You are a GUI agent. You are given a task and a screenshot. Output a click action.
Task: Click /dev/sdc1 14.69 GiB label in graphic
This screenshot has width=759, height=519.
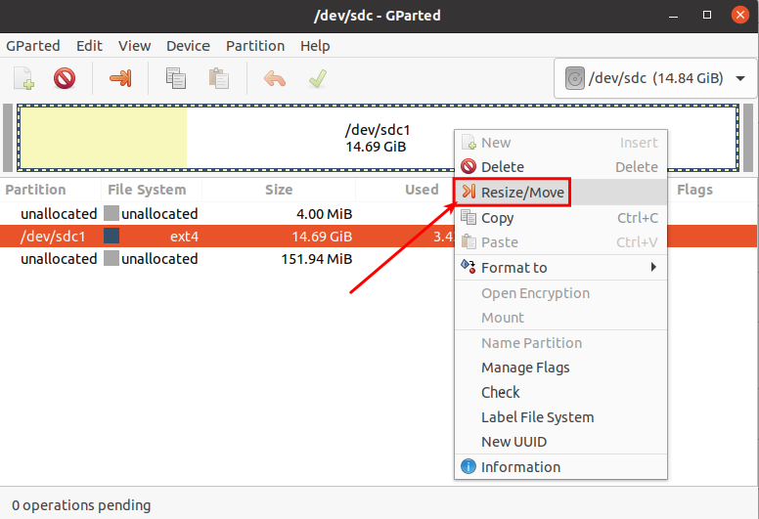(378, 138)
